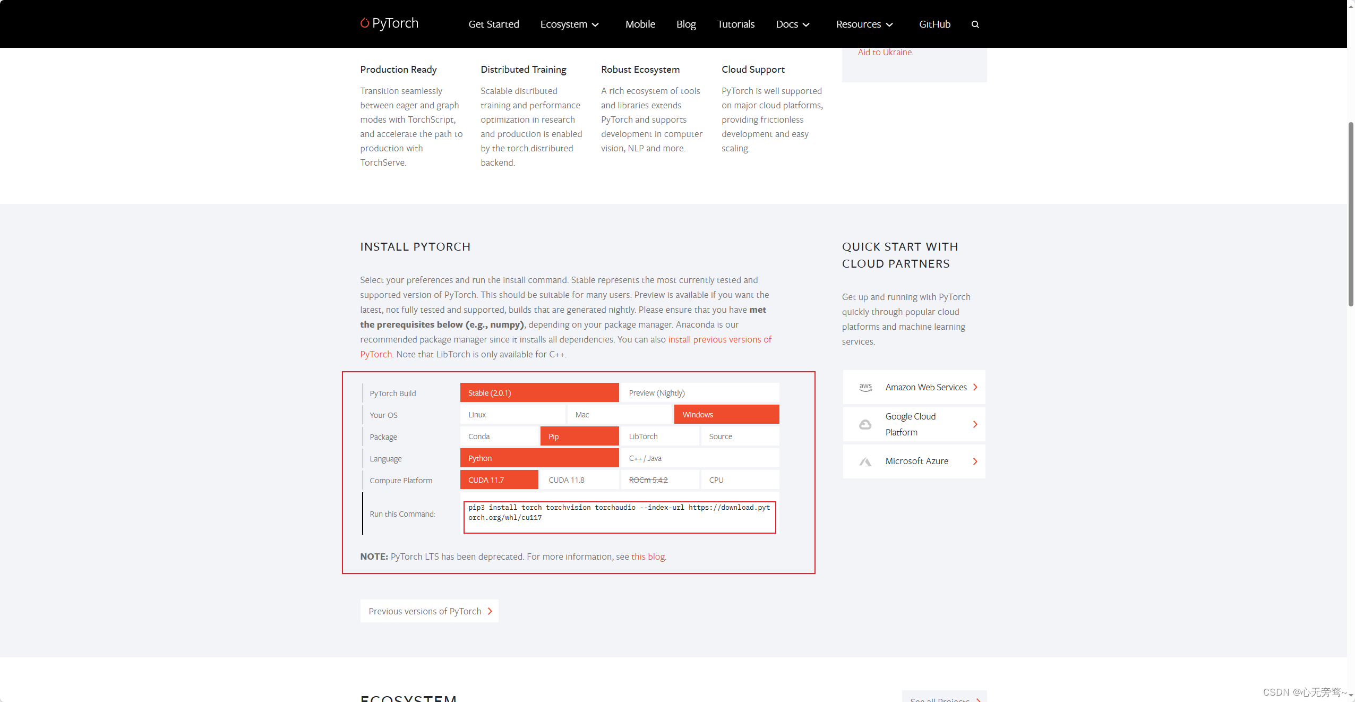1355x702 pixels.
Task: Click Previous versions of PyTorch link
Action: [x=431, y=611]
